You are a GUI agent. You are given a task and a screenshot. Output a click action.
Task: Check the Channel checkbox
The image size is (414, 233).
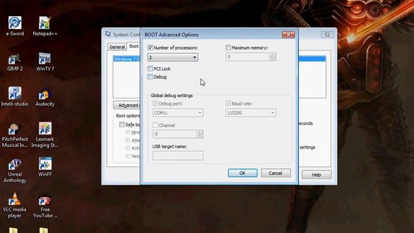click(155, 125)
